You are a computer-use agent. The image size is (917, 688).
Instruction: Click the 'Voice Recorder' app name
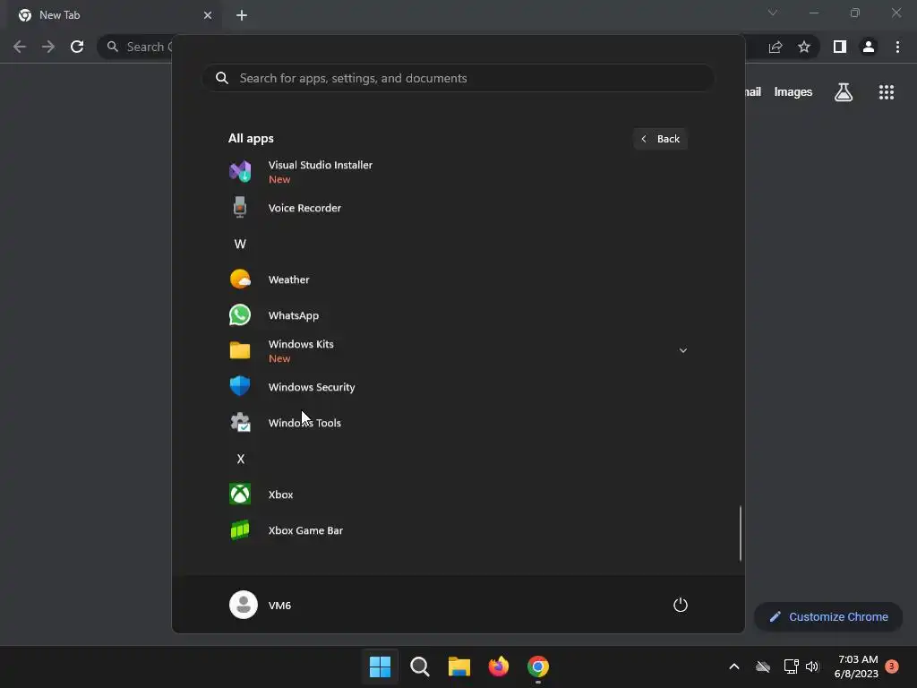click(304, 208)
